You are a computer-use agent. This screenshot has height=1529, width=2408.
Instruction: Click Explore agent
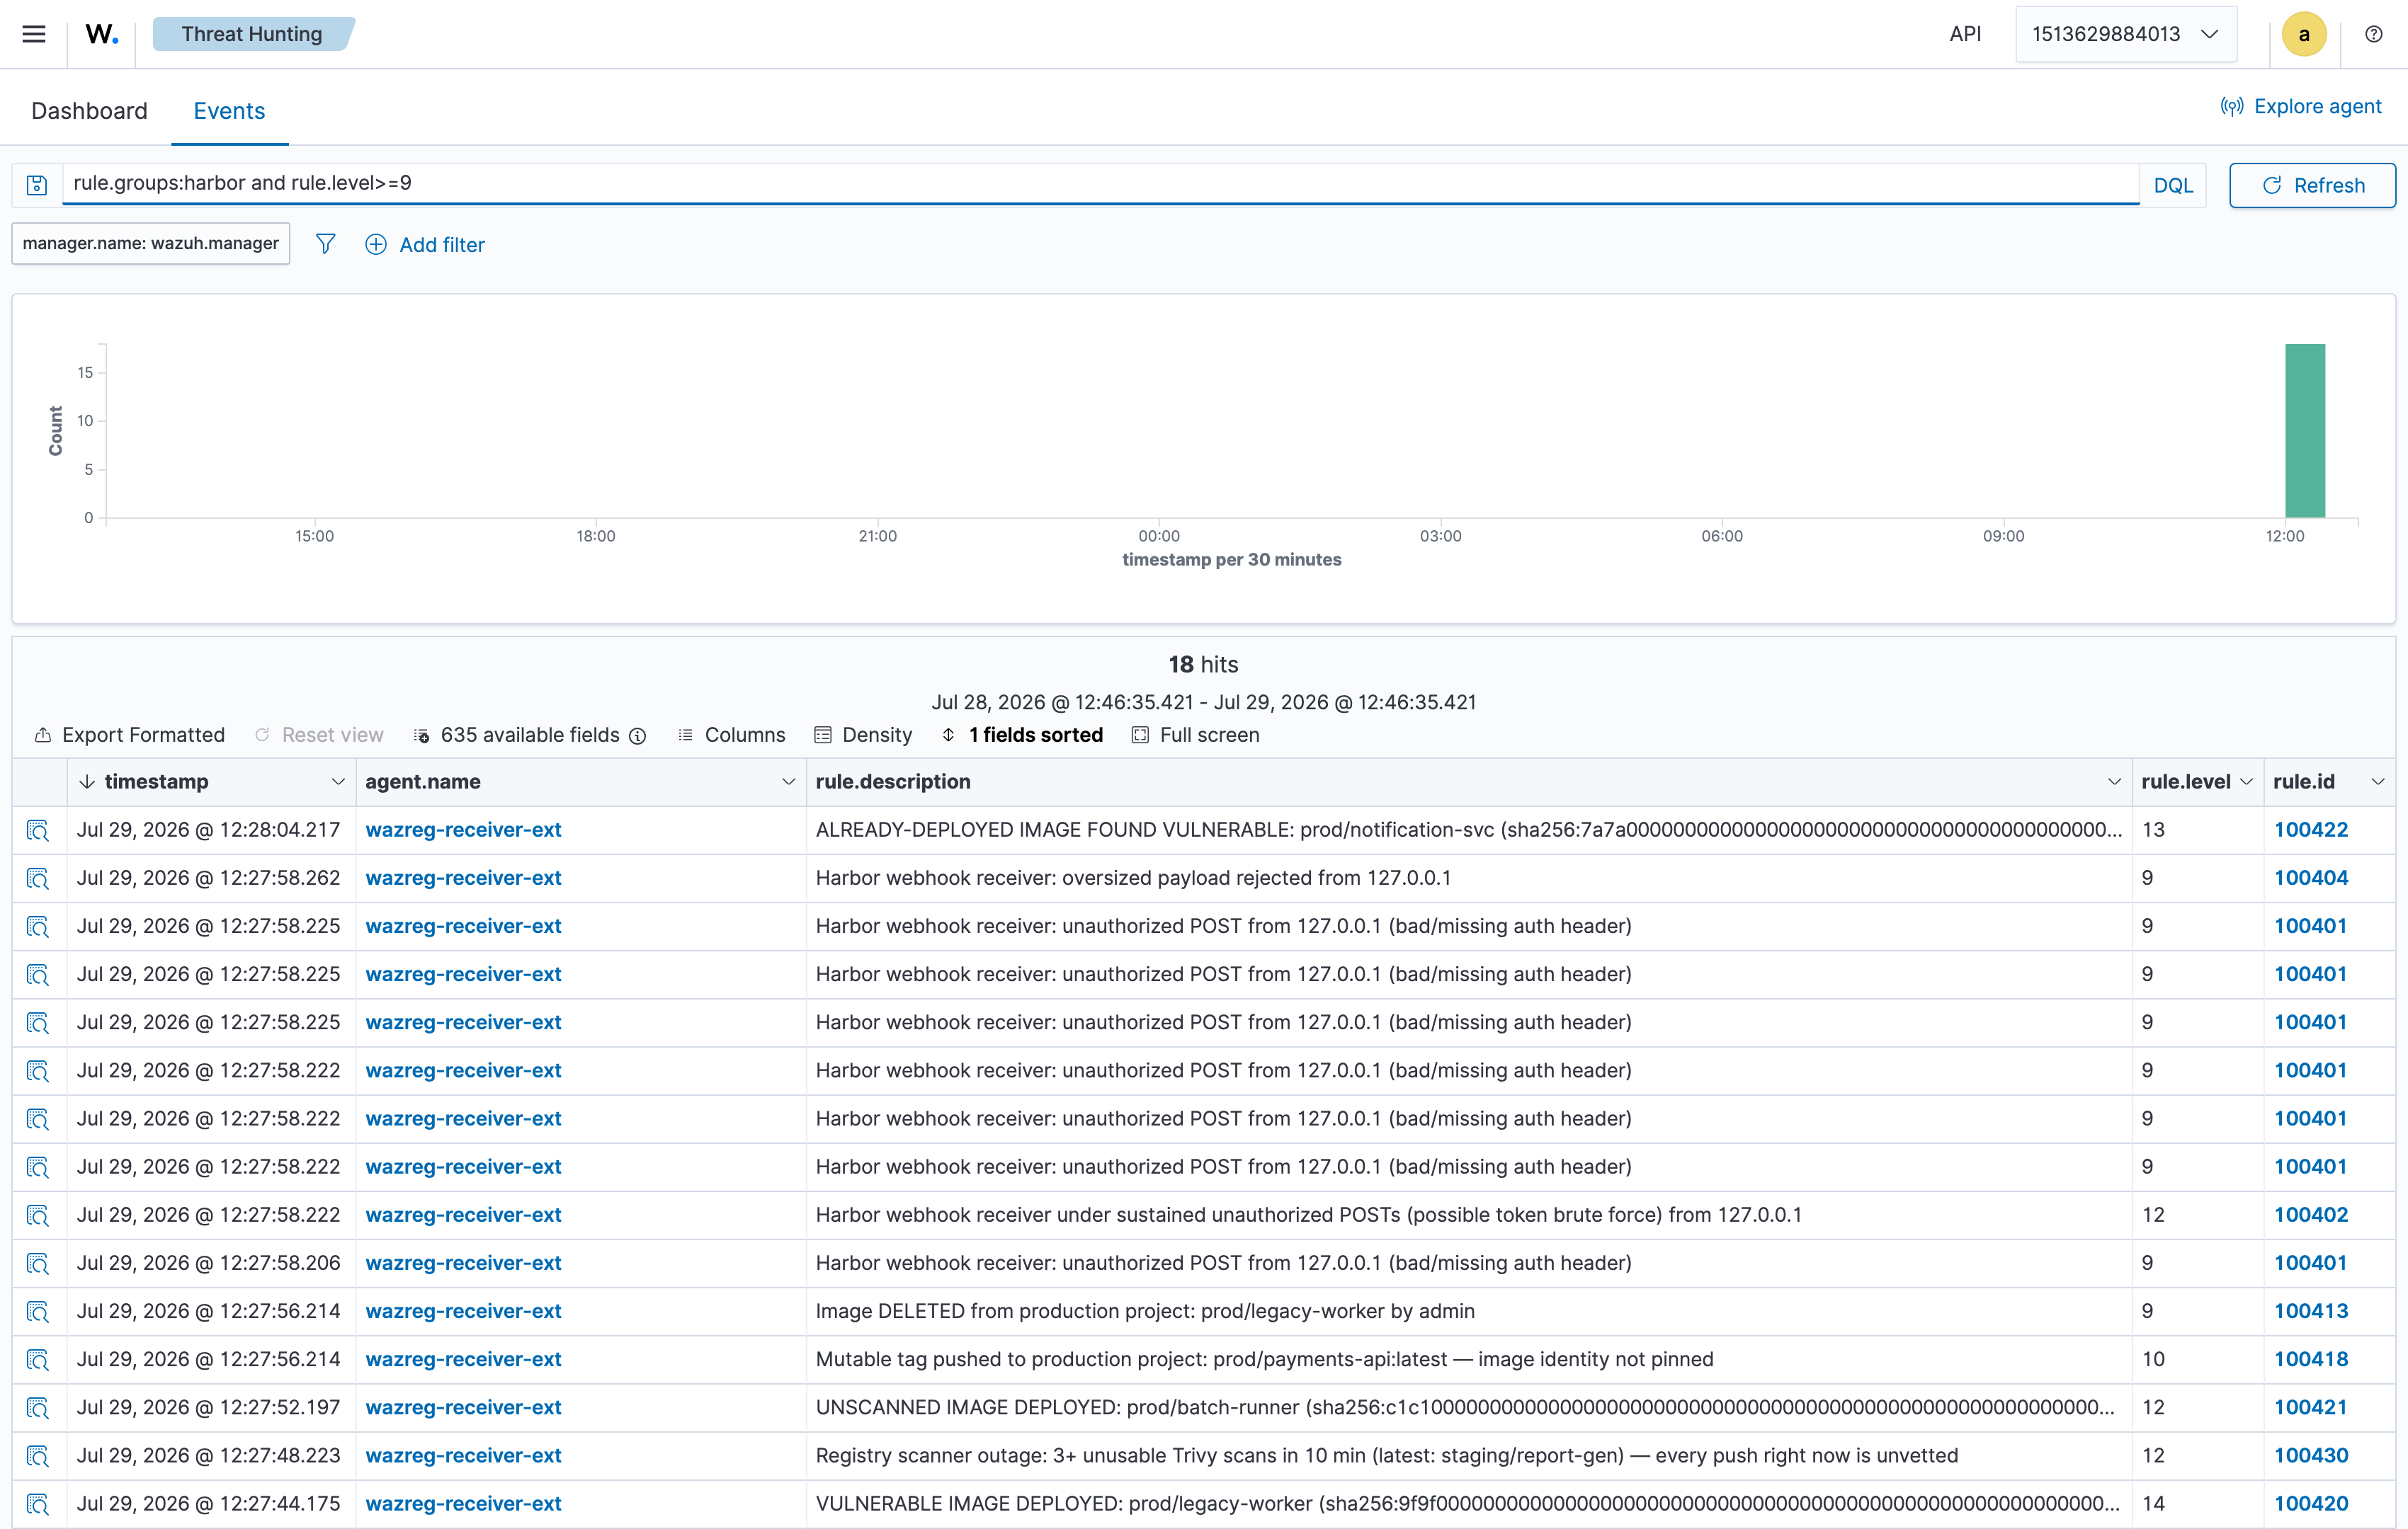pyautogui.click(x=2301, y=106)
